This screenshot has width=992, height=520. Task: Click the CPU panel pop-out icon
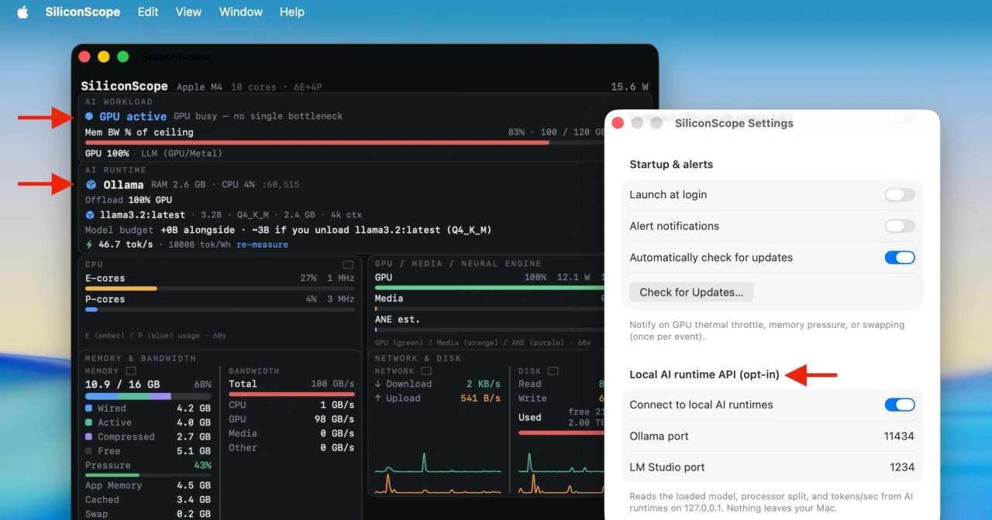pos(348,265)
